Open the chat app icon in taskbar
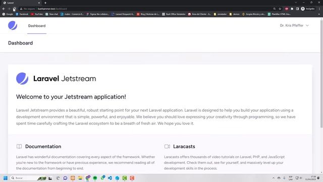 click(65, 178)
